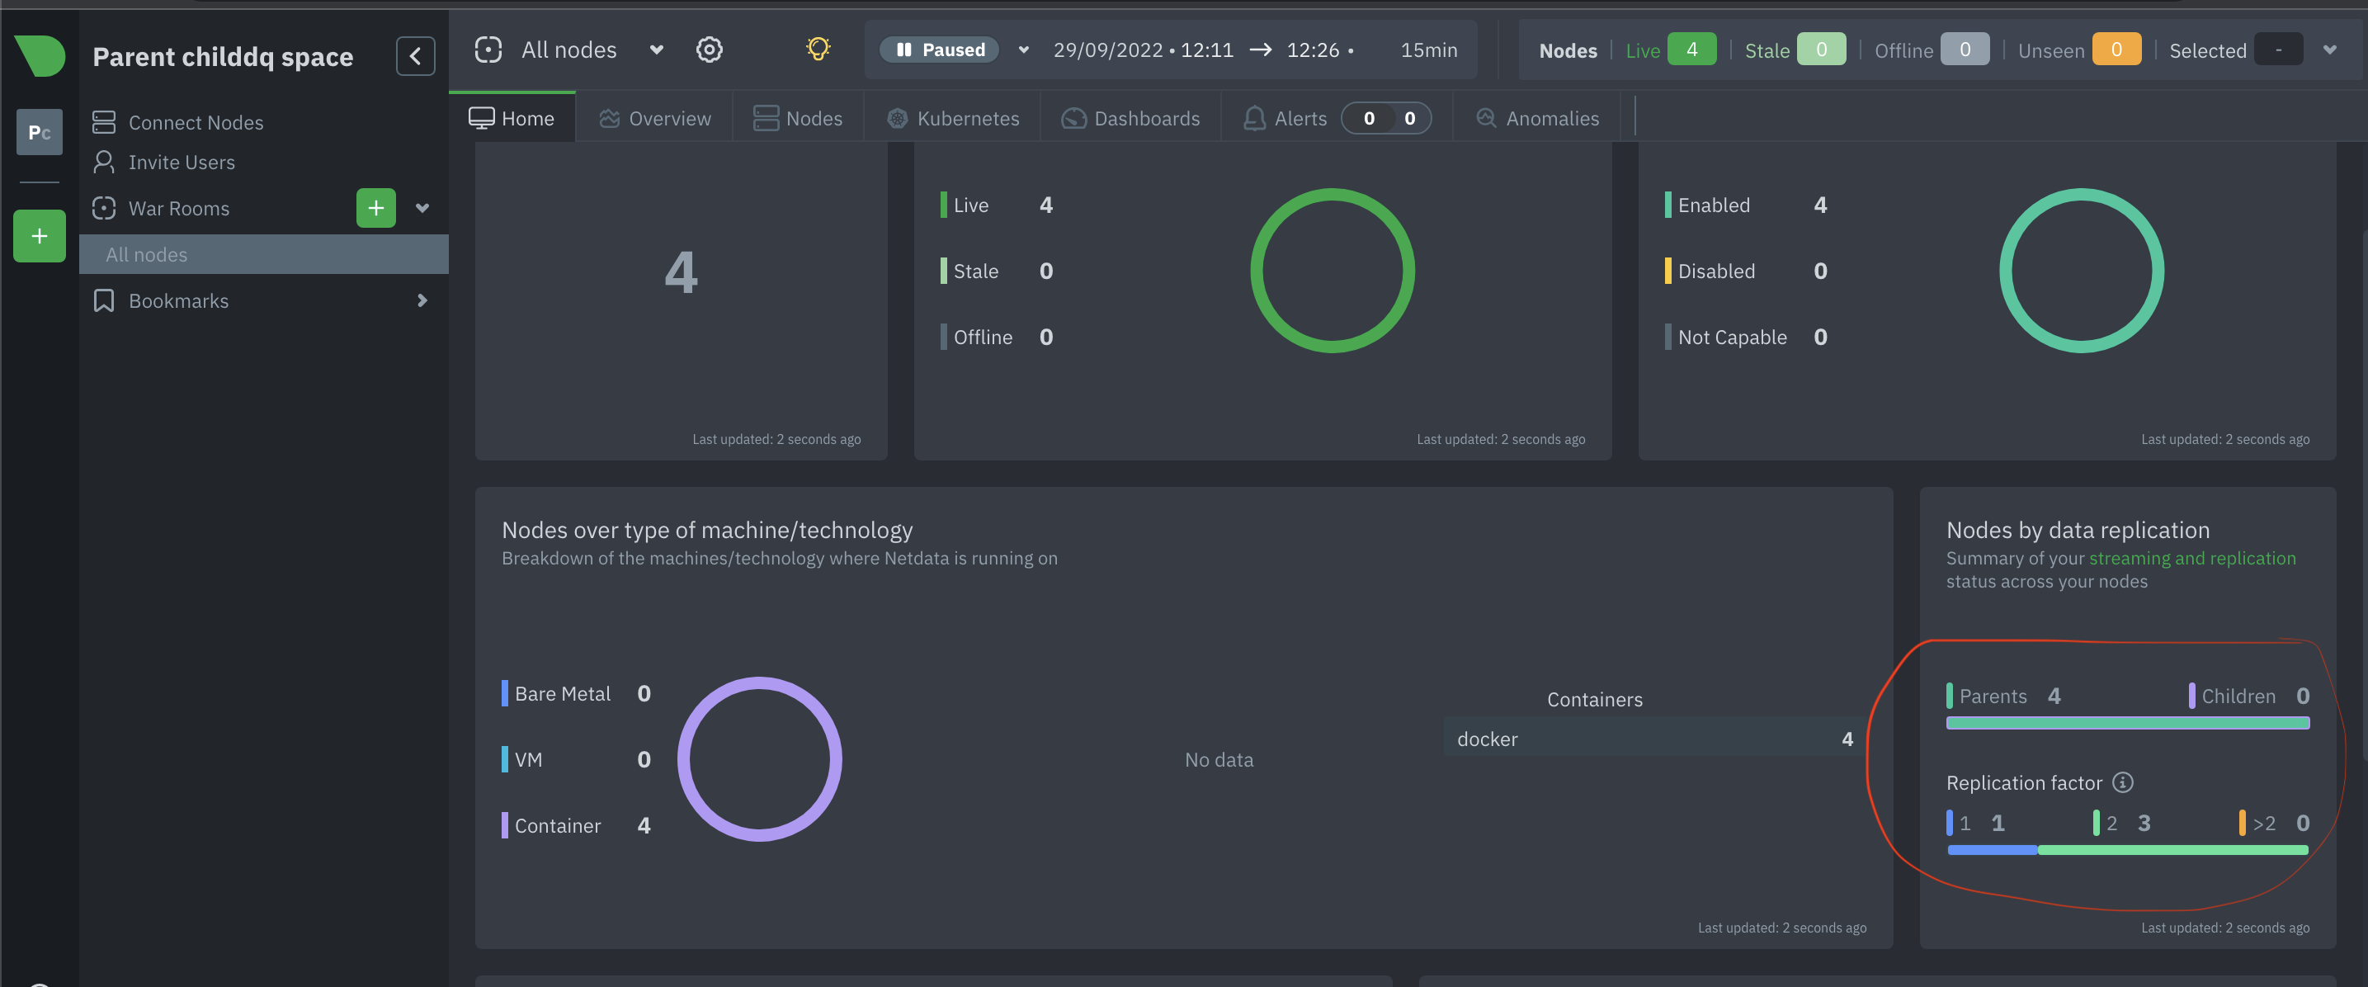Open the Selected nodes dropdown chevron
Screen dimensions: 2368x987
(x=2330, y=50)
